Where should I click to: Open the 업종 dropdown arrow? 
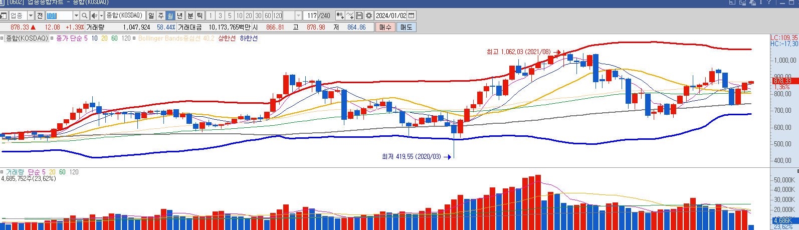(x=31, y=16)
